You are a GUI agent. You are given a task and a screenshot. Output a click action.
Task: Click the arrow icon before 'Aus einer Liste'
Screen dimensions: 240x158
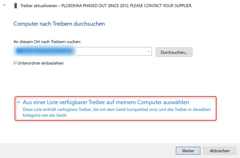18,102
